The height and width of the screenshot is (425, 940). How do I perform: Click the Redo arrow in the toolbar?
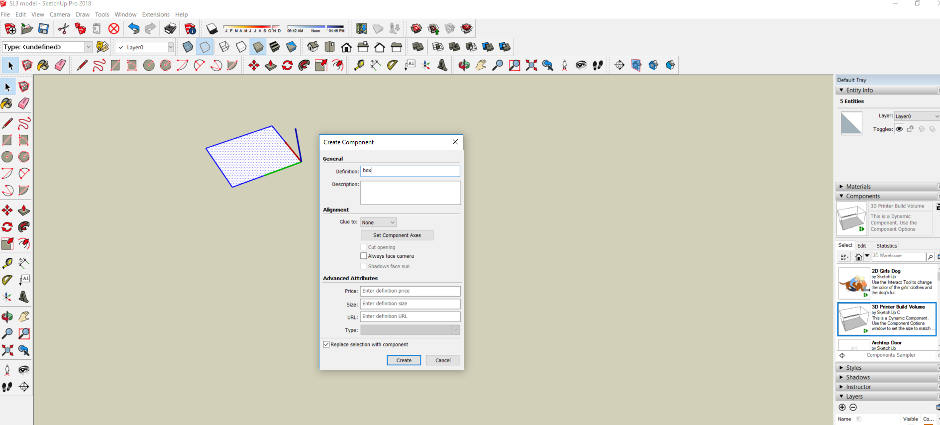(x=150, y=29)
